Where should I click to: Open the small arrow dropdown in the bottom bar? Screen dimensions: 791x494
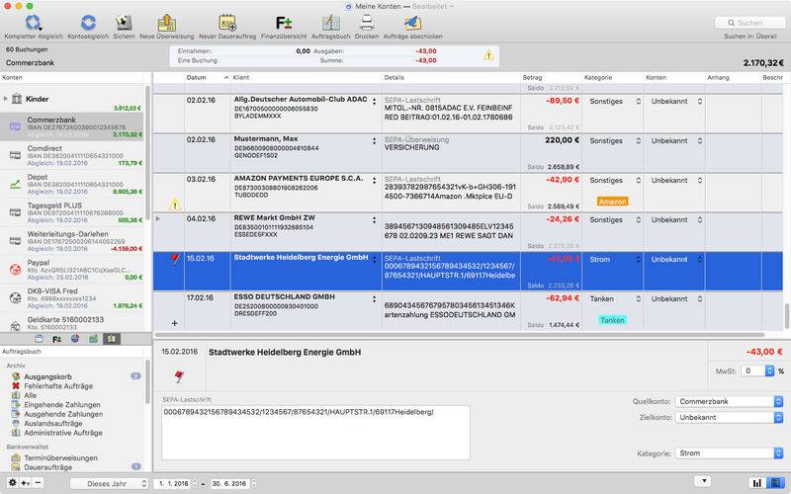703,481
